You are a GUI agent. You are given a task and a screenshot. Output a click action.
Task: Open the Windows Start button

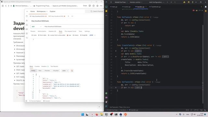83,114
